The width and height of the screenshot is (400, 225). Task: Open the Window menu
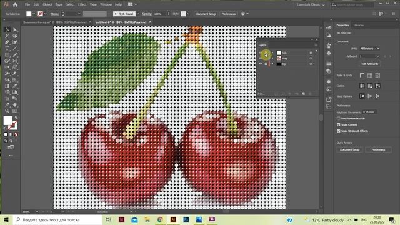click(106, 4)
